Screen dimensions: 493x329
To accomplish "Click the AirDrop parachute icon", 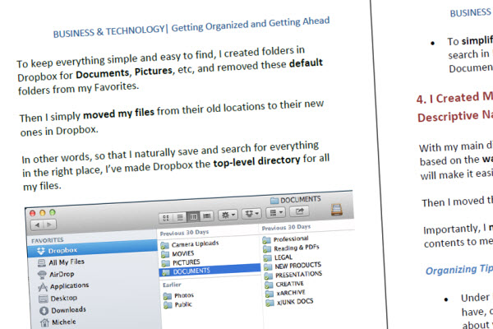I will [42, 275].
